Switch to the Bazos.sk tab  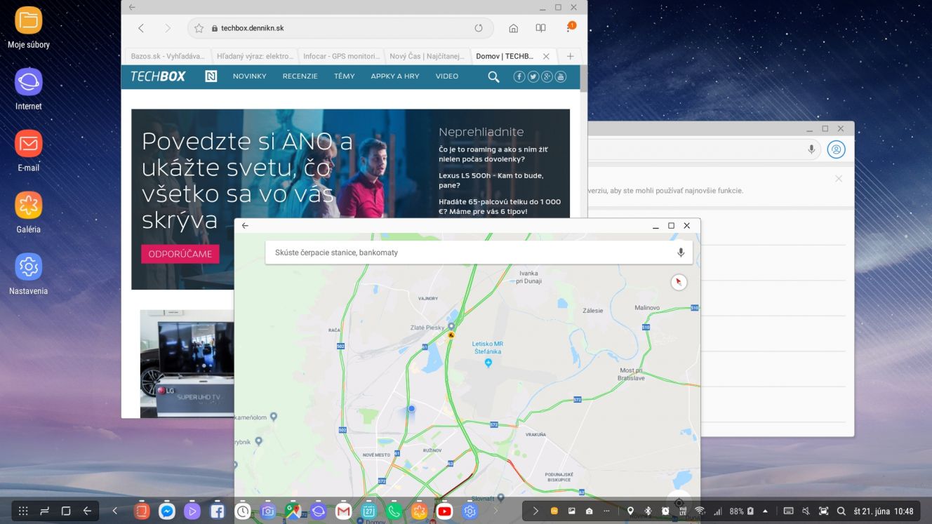[168, 56]
